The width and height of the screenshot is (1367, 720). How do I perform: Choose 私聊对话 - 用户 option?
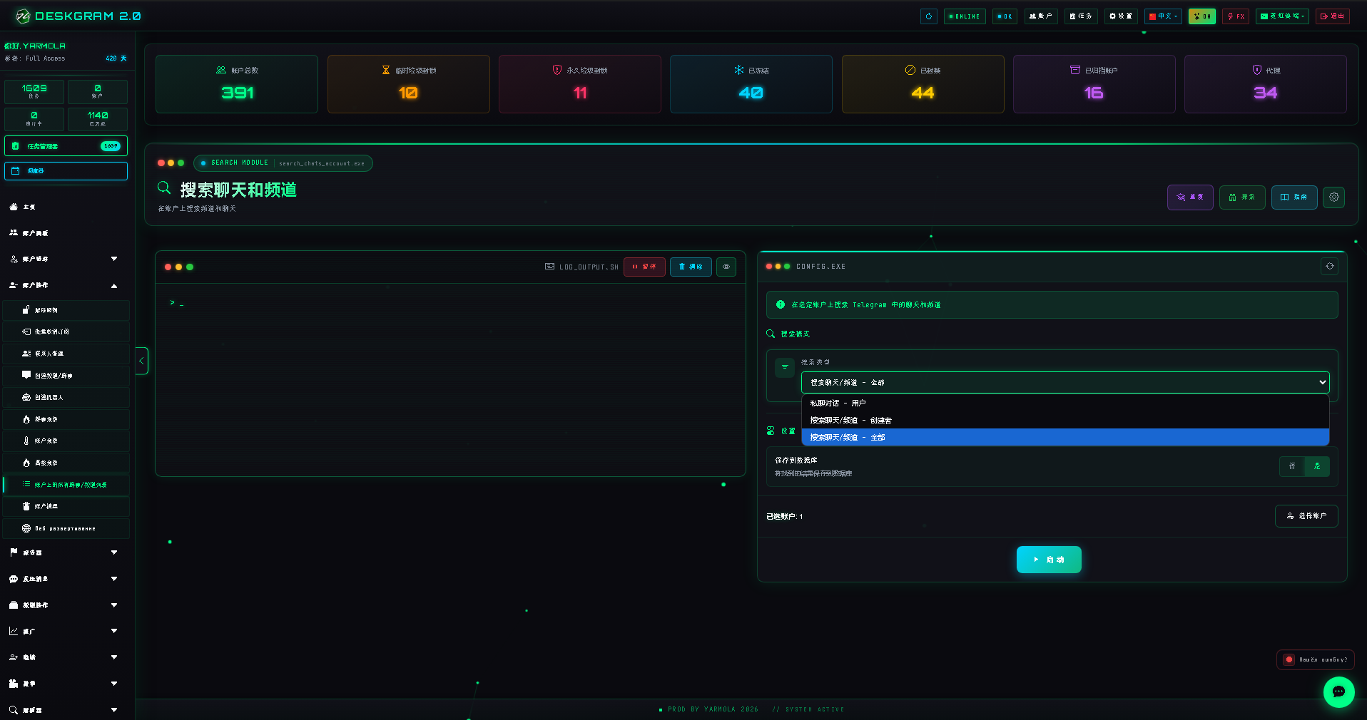1065,403
